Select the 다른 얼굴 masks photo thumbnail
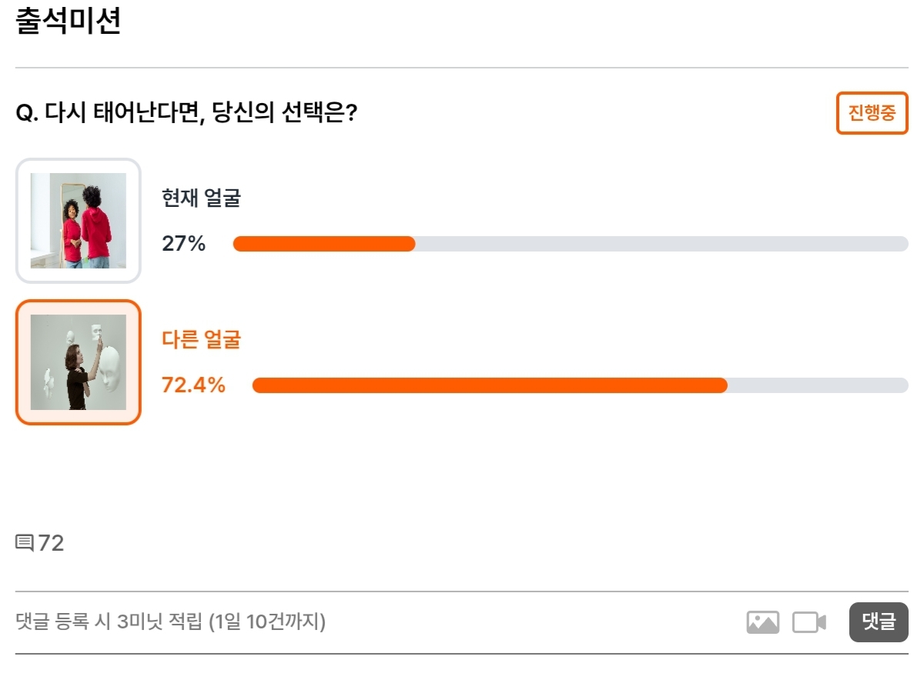This screenshot has width=924, height=683. click(x=79, y=362)
